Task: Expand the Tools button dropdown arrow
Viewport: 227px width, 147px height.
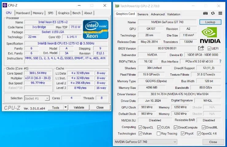Action: click(x=65, y=107)
